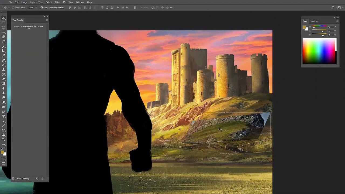Click the foreground color swatch in toolbox
The width and height of the screenshot is (345, 194).
2,152
